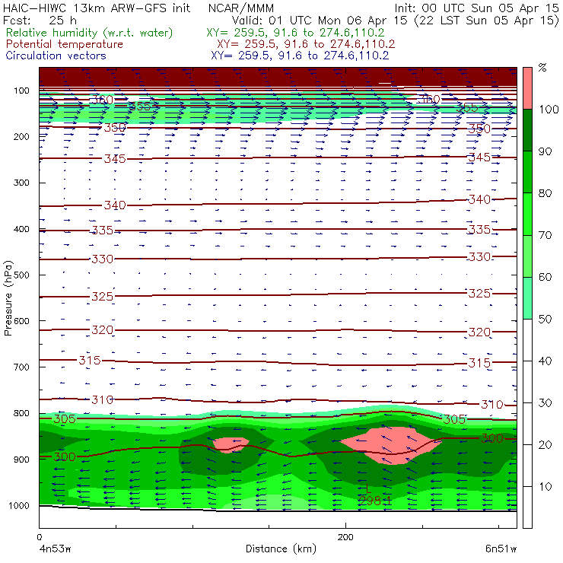Select the blue XY coordinates line
This screenshot has height=563, width=563.
point(300,56)
